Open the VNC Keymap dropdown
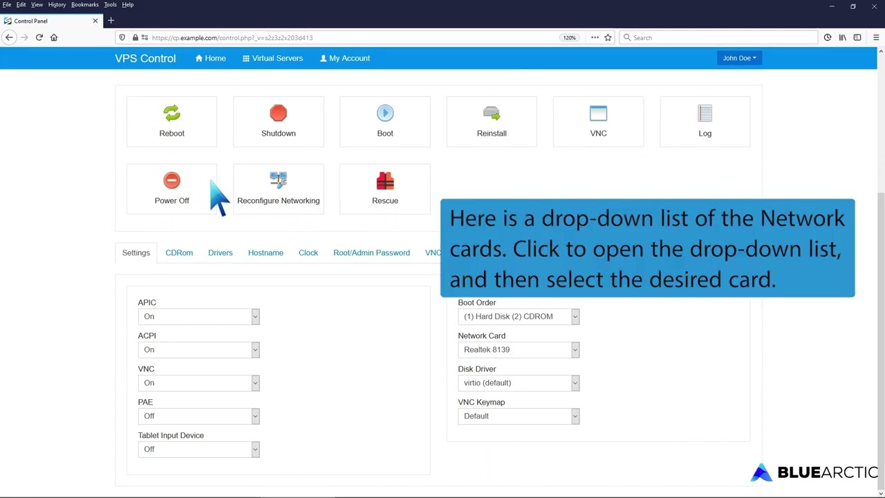885x498 pixels. click(x=519, y=416)
